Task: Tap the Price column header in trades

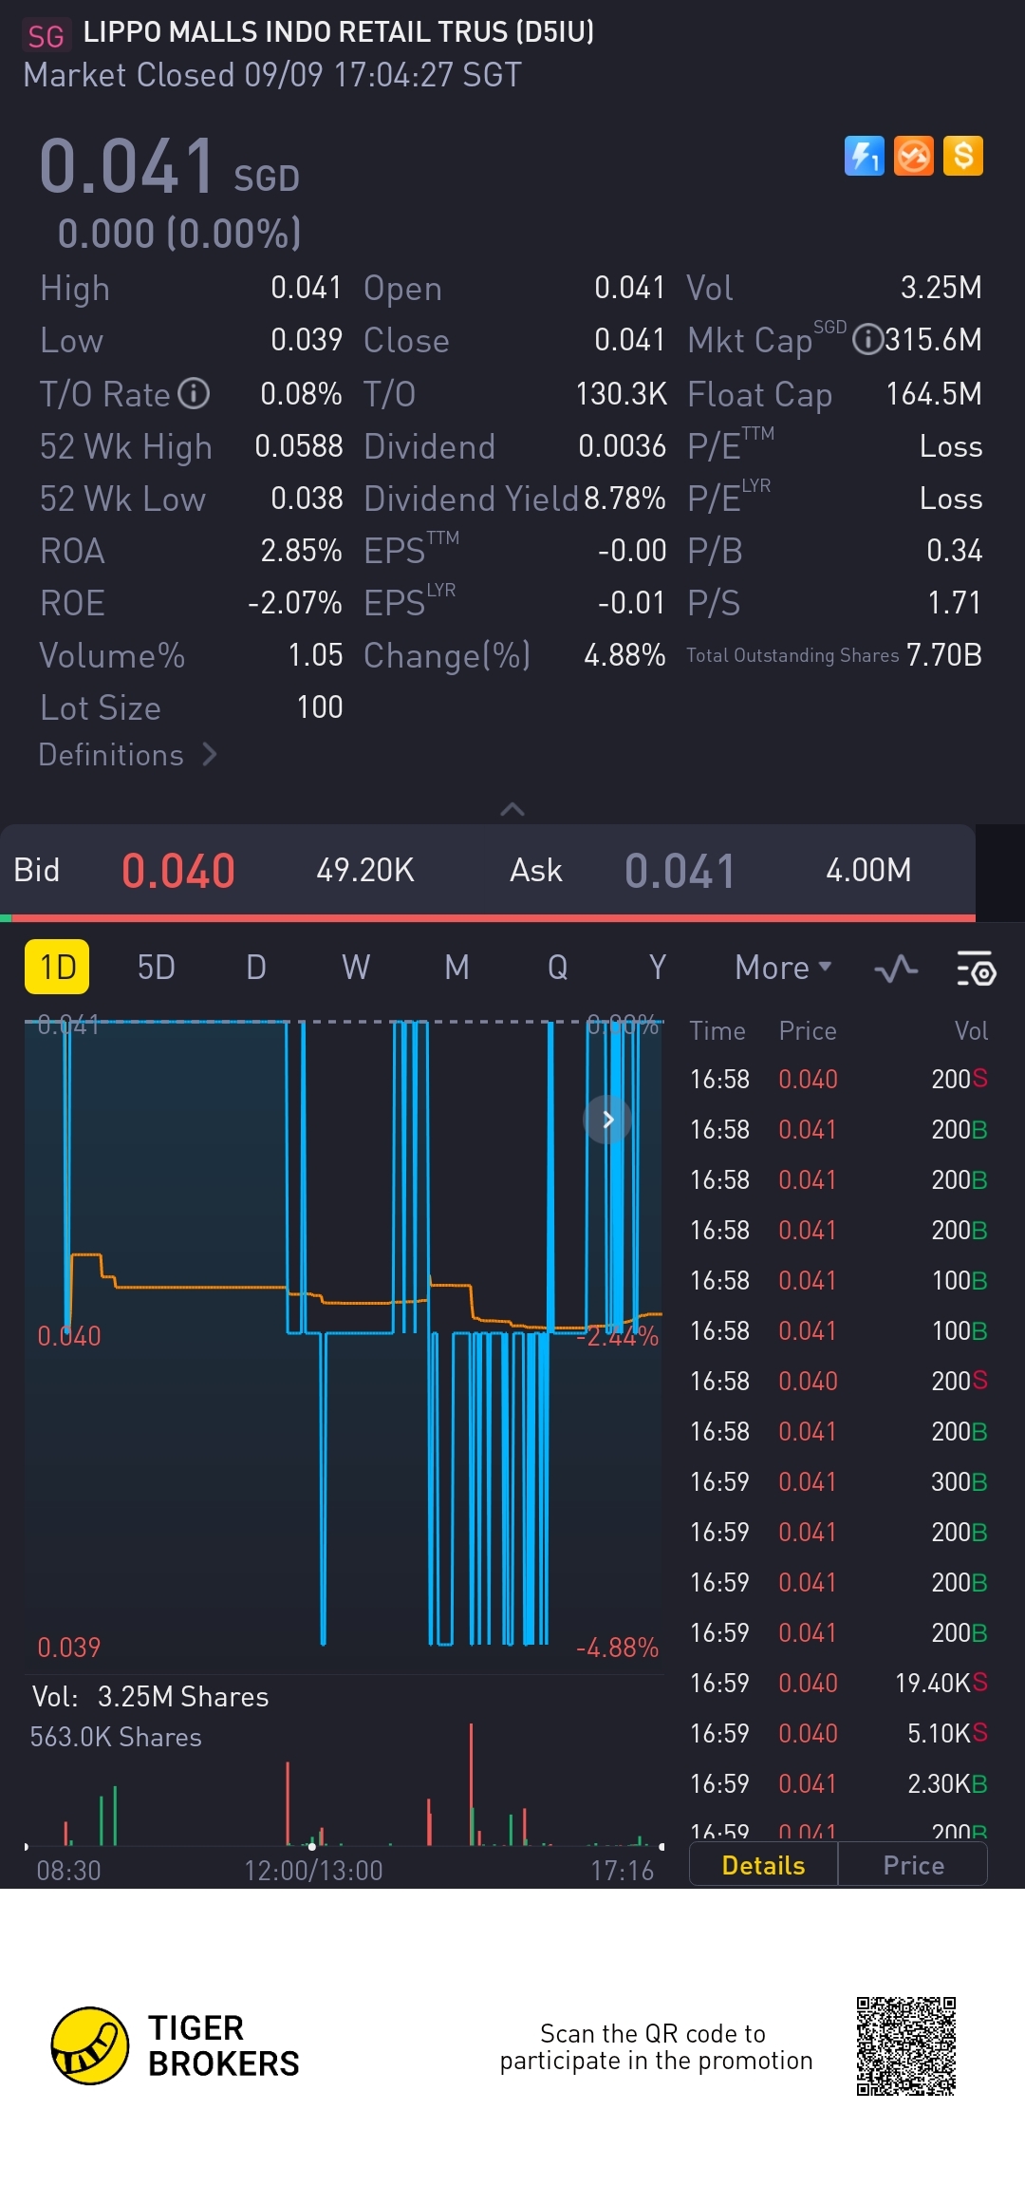Action: pos(808,1030)
